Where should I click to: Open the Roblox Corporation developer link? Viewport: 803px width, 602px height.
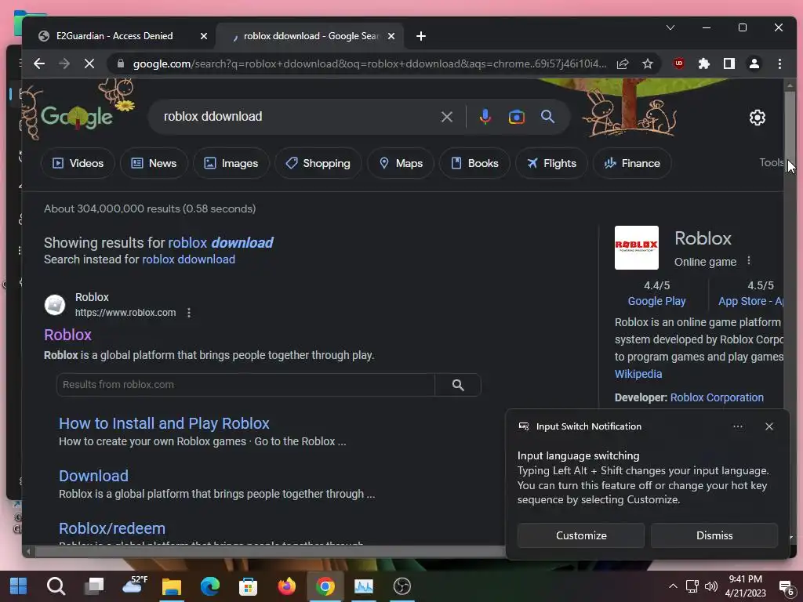pos(717,397)
